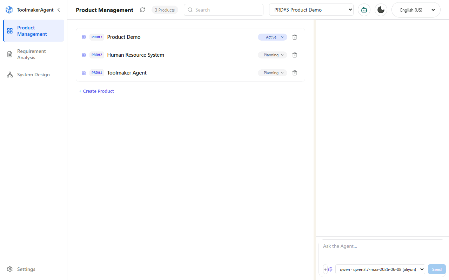Click the Send button
The width and height of the screenshot is (449, 280).
437,269
